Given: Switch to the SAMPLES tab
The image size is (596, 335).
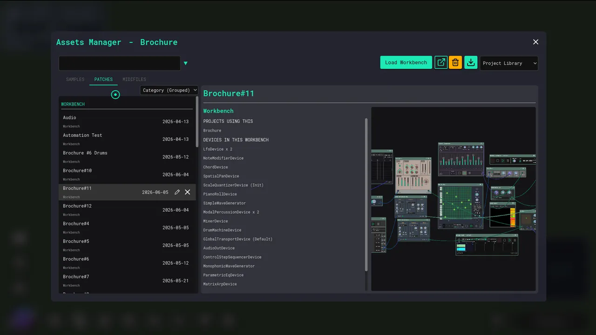Looking at the screenshot, I should click(75, 80).
